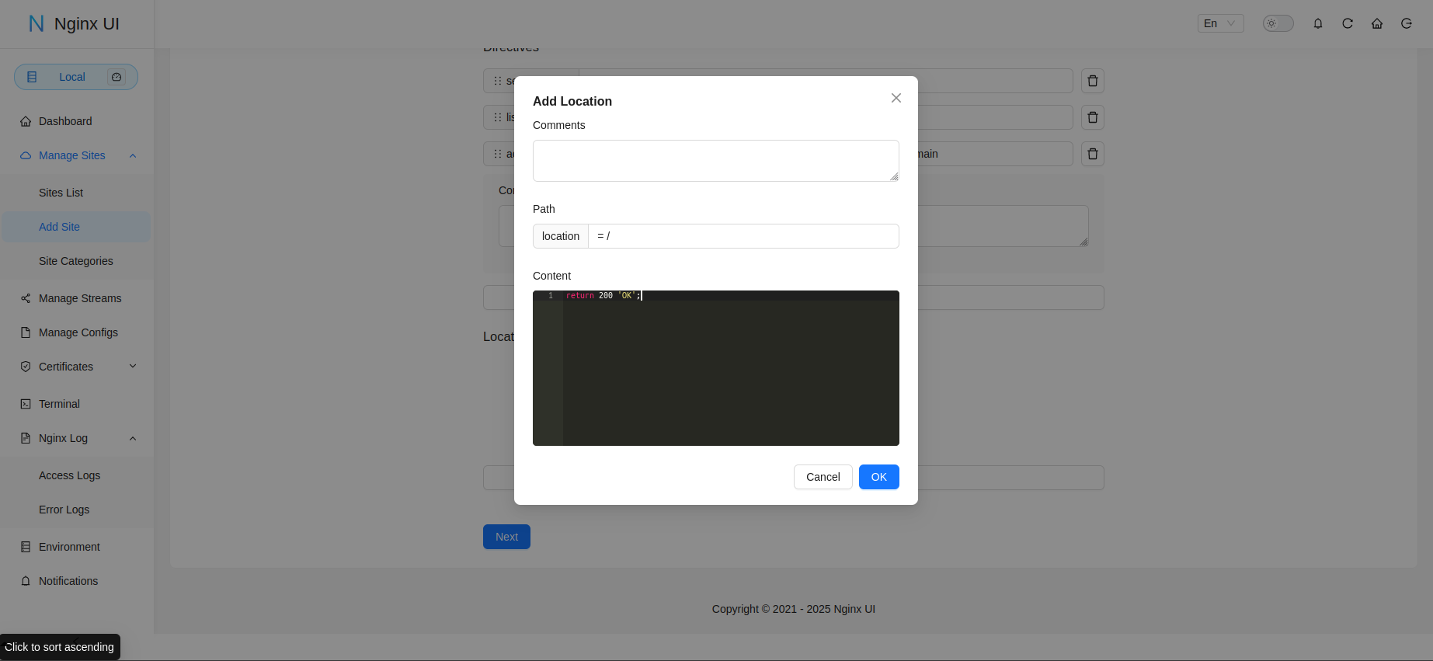This screenshot has width=1433, height=661.
Task: Click drag handle of first directive
Action: (498, 81)
